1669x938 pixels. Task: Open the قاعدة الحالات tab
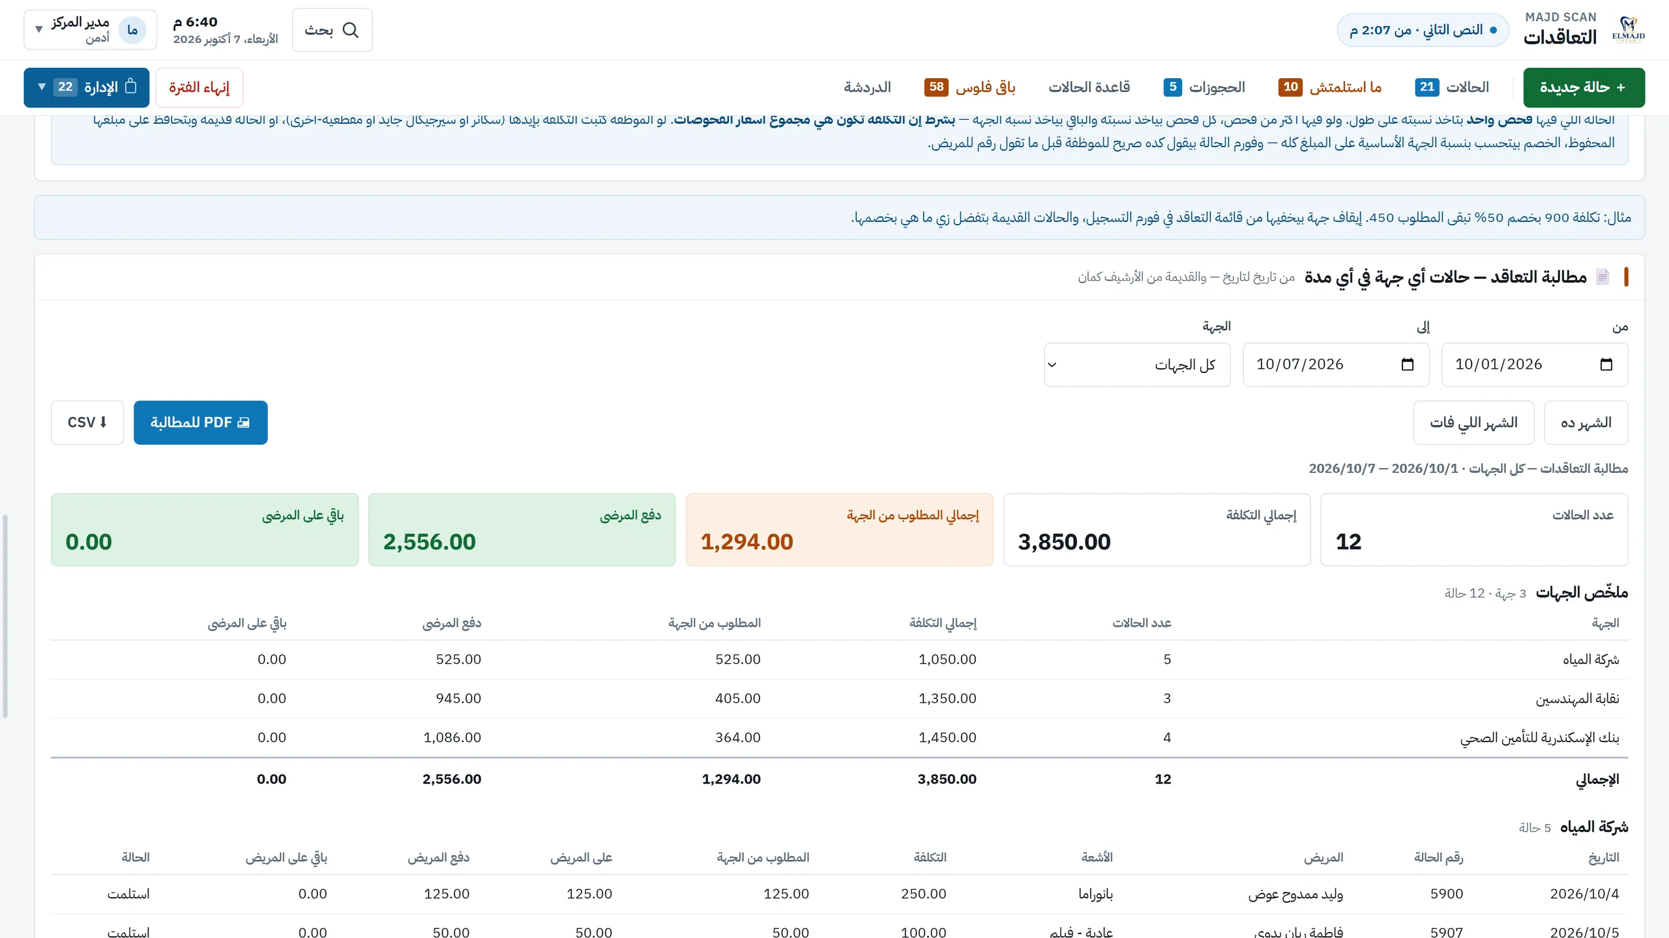(x=1089, y=87)
